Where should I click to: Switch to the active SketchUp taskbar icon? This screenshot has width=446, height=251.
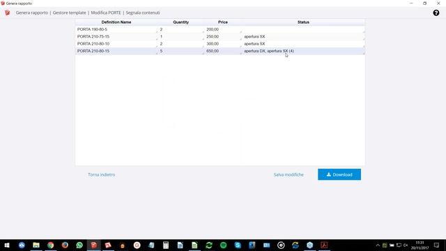[x=94, y=245]
